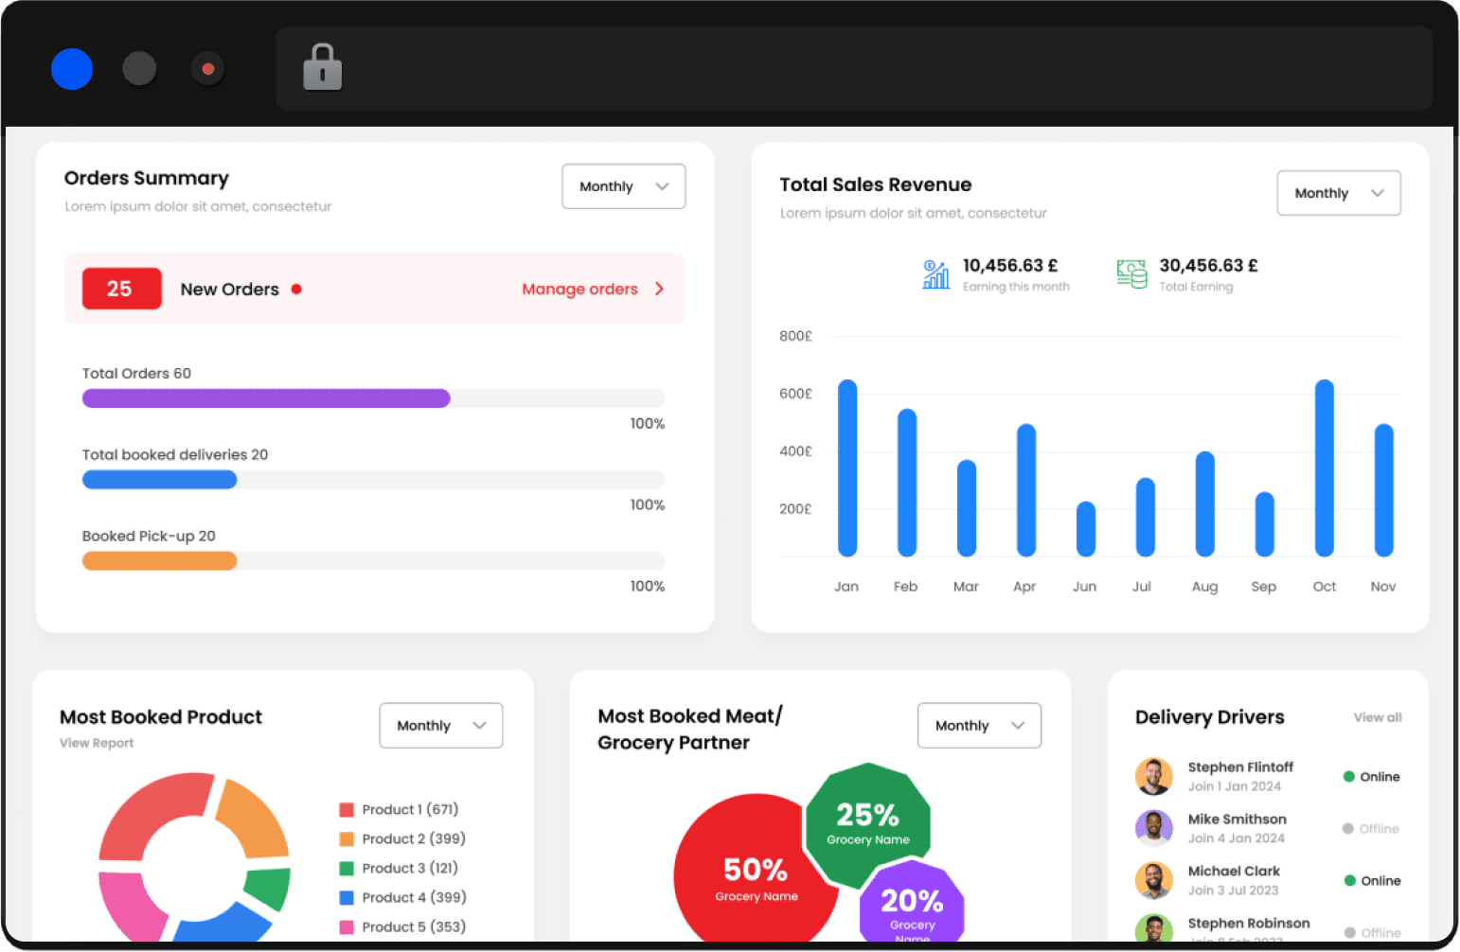Click the purple Total Orders progress bar
1460x952 pixels.
point(266,398)
